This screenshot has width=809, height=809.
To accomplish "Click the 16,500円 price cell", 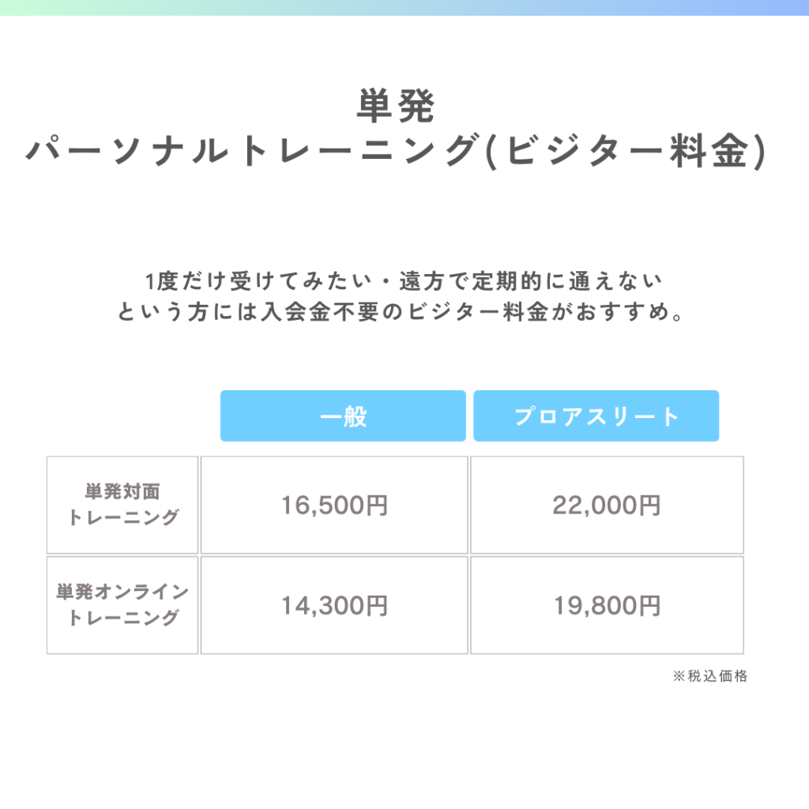I will 334,505.
